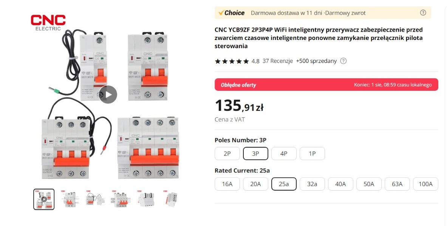Choose 100A rated current
This screenshot has width=447, height=226.
[x=425, y=184]
